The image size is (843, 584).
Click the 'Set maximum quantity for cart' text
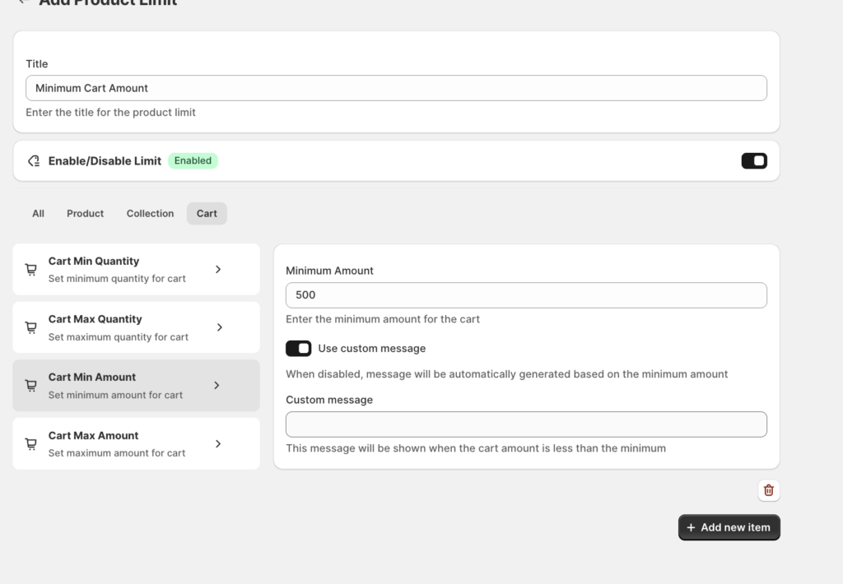(x=119, y=337)
